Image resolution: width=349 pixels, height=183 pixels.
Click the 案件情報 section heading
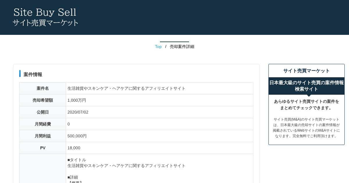click(33, 75)
